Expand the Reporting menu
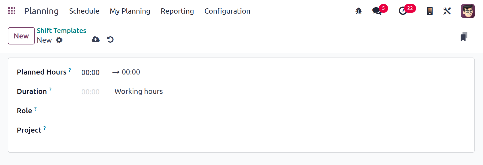483x165 pixels. click(177, 11)
